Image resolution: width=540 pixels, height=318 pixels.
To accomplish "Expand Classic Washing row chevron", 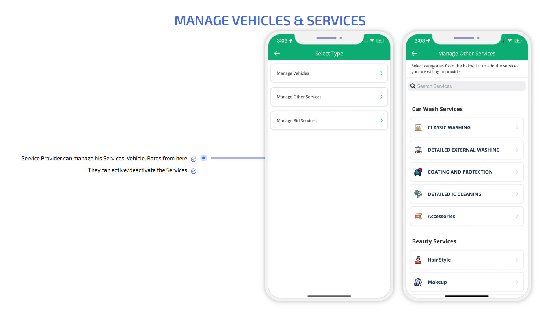I will coord(517,127).
